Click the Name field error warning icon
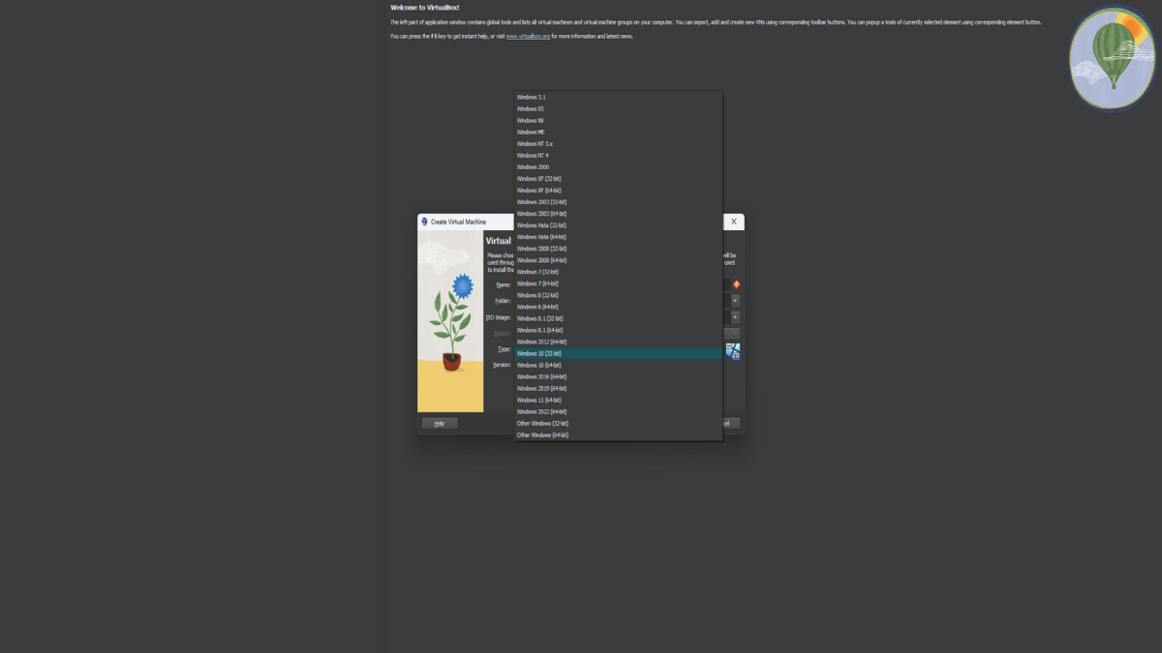This screenshot has width=1162, height=653. click(736, 284)
